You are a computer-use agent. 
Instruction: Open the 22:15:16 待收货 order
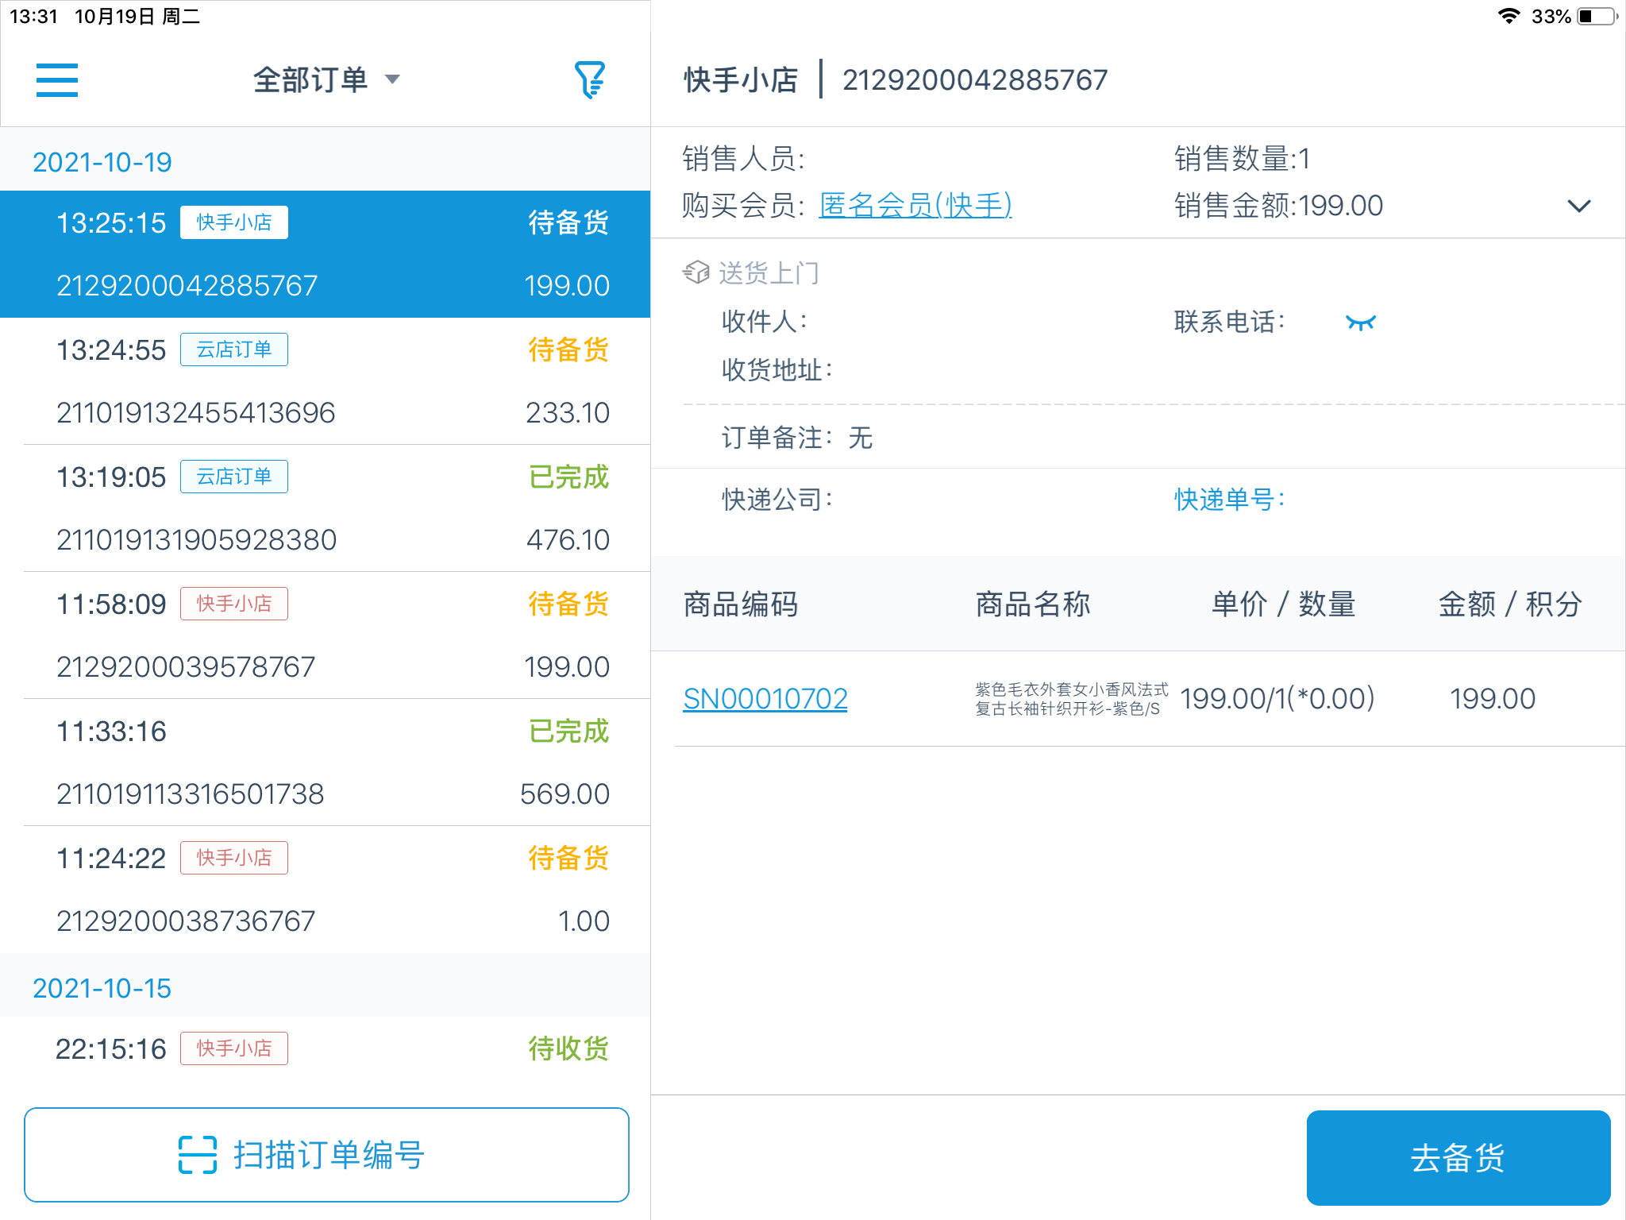pos(326,1049)
